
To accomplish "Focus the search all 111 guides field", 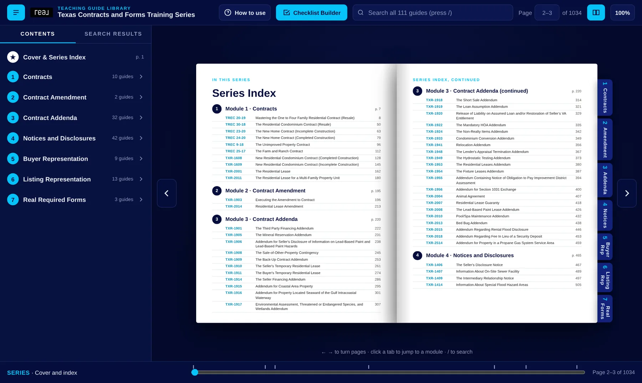I will (x=433, y=12).
